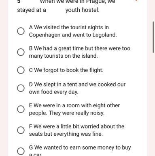Pick the radio button beside option E

(21, 109)
